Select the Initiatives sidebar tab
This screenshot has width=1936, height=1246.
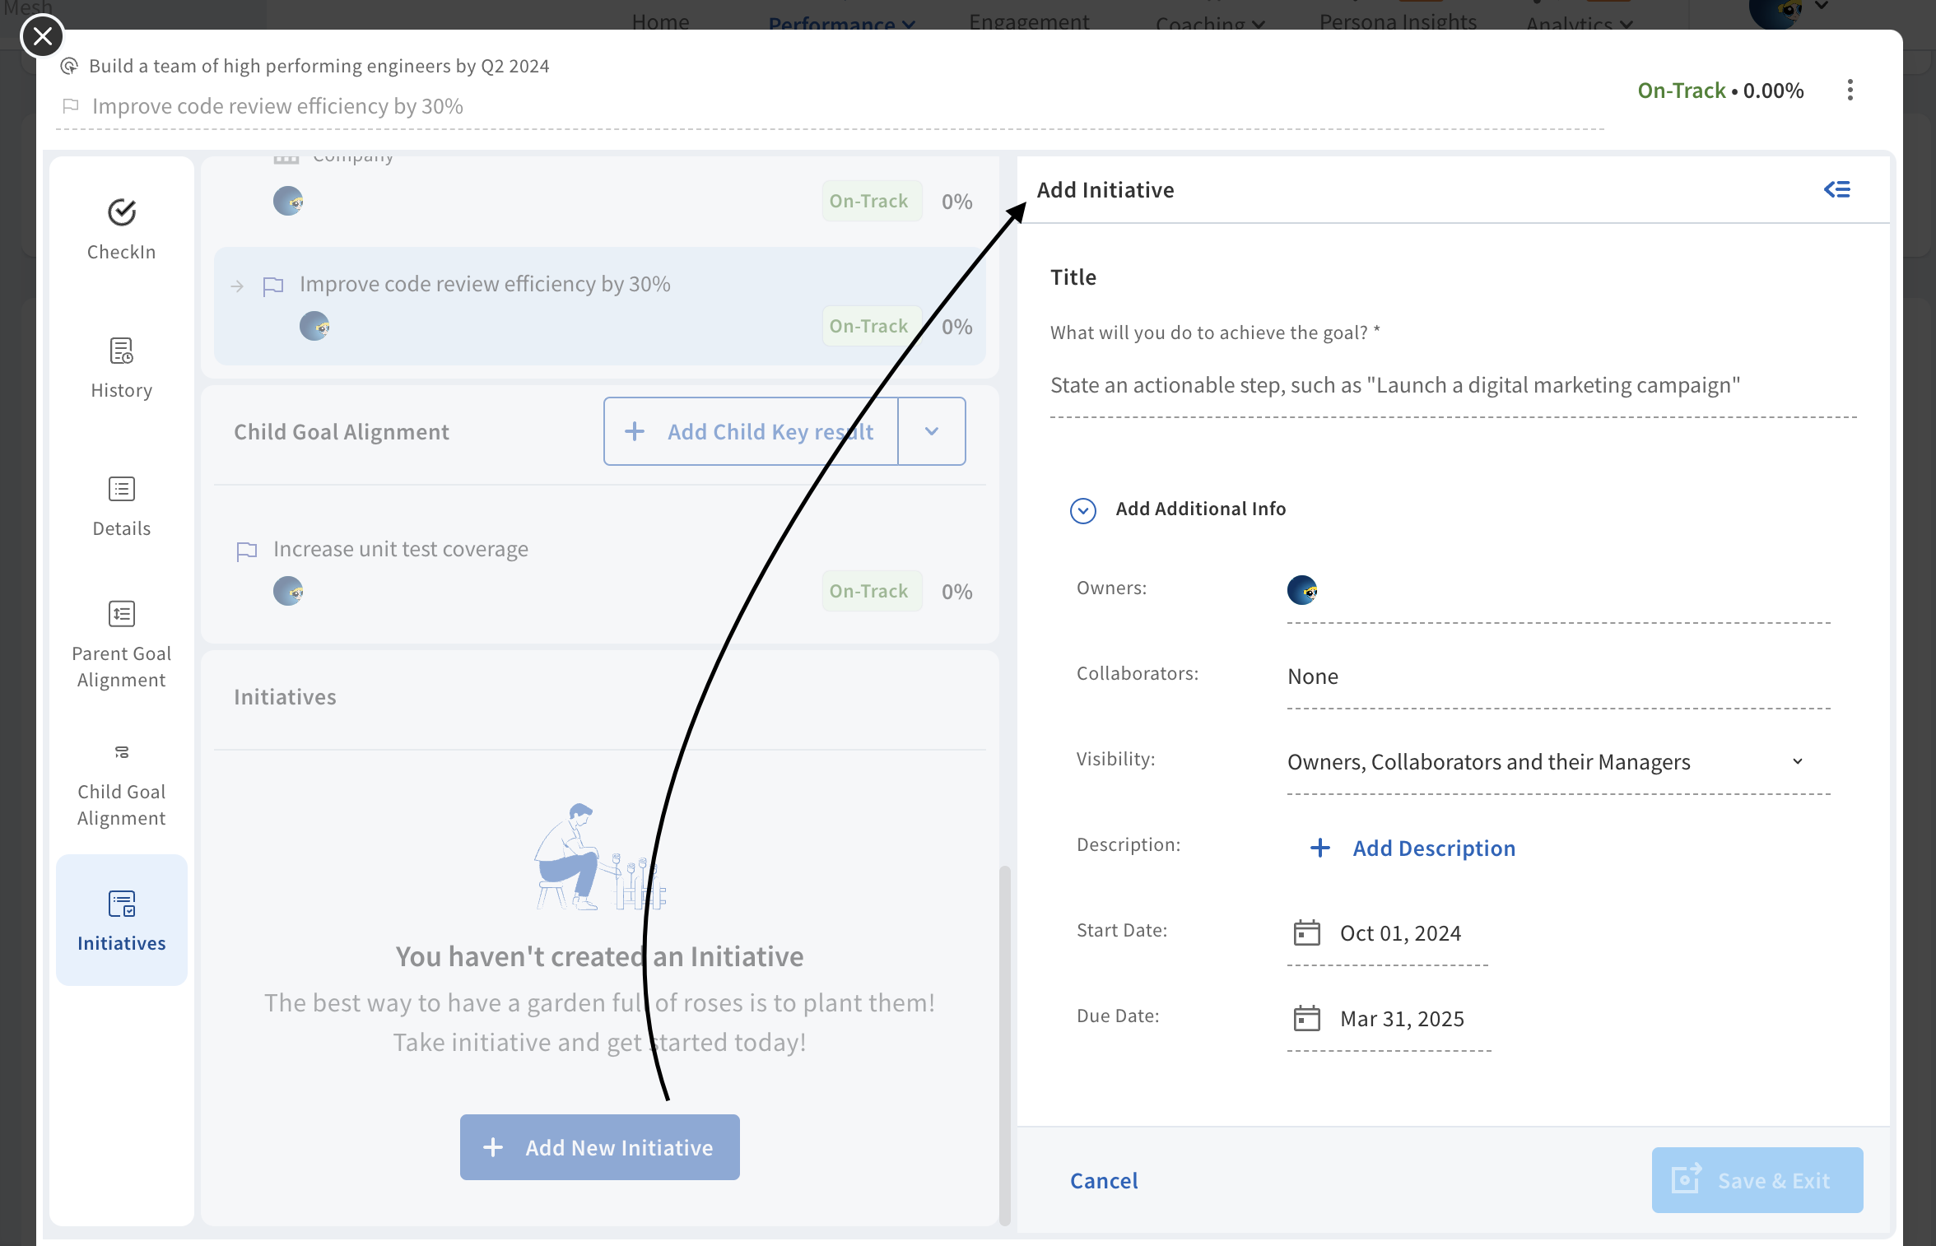coord(122,920)
